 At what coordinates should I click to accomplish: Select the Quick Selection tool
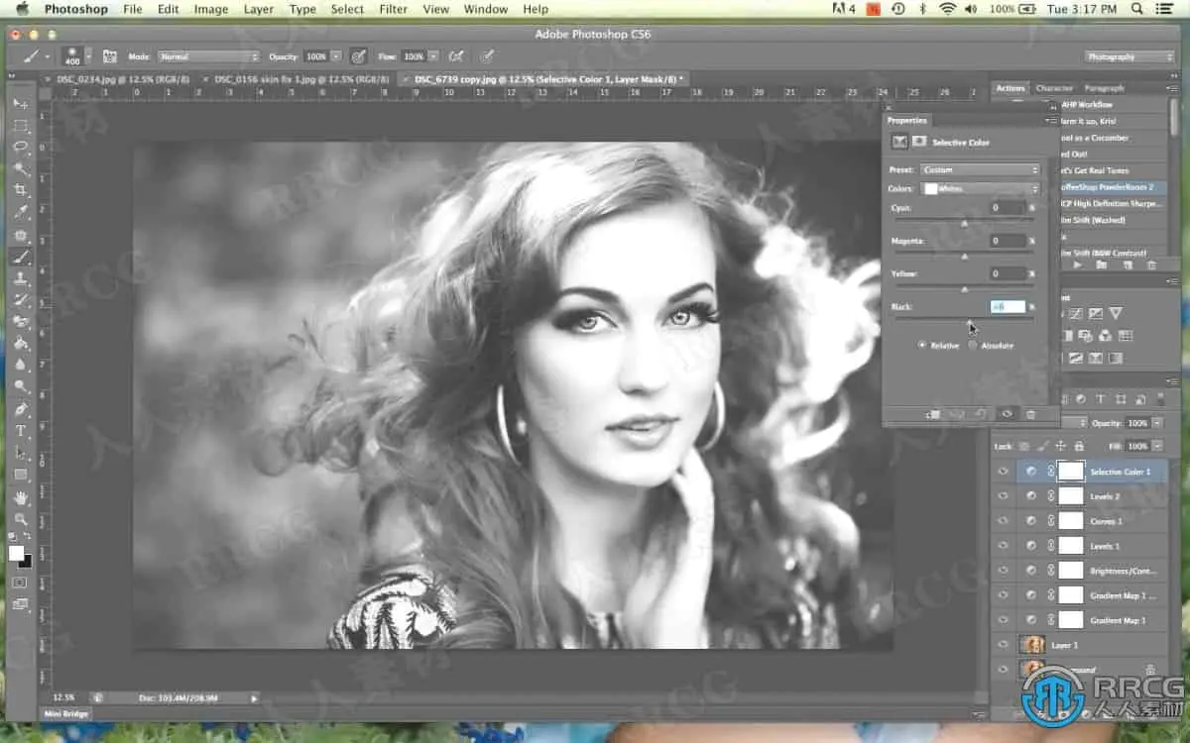(x=21, y=169)
